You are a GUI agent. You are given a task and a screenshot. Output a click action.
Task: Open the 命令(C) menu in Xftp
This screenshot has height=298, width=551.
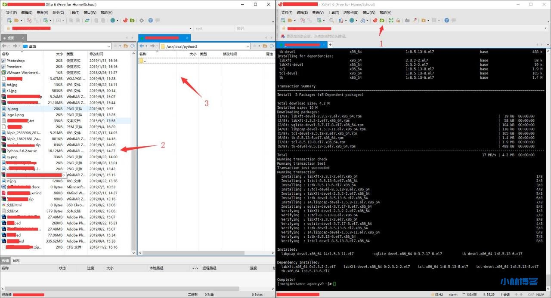58,12
